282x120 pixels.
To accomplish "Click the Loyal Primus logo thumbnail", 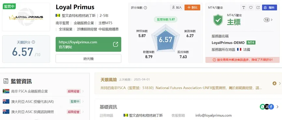I will (x=26, y=17).
